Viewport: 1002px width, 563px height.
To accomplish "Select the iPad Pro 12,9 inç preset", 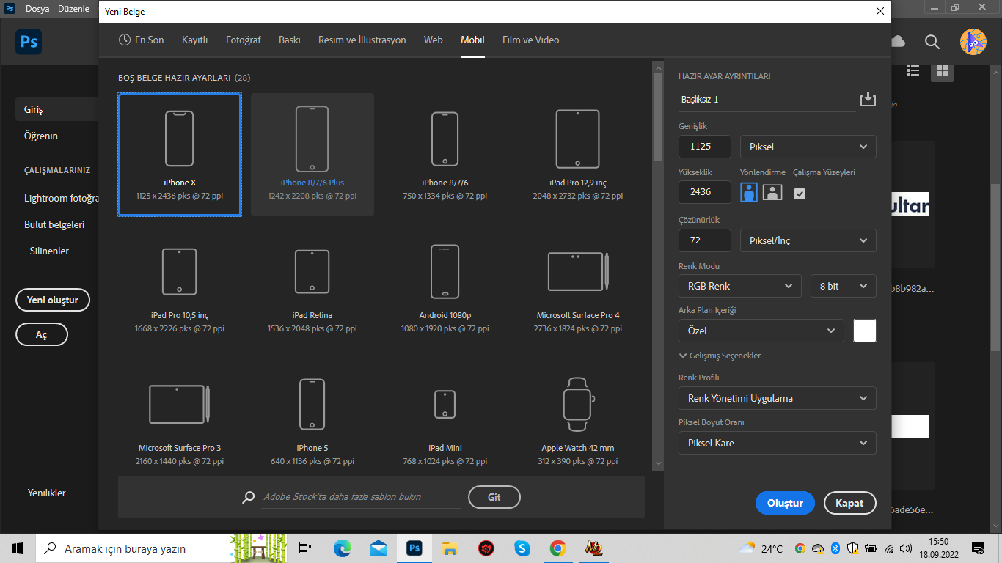I will click(578, 155).
